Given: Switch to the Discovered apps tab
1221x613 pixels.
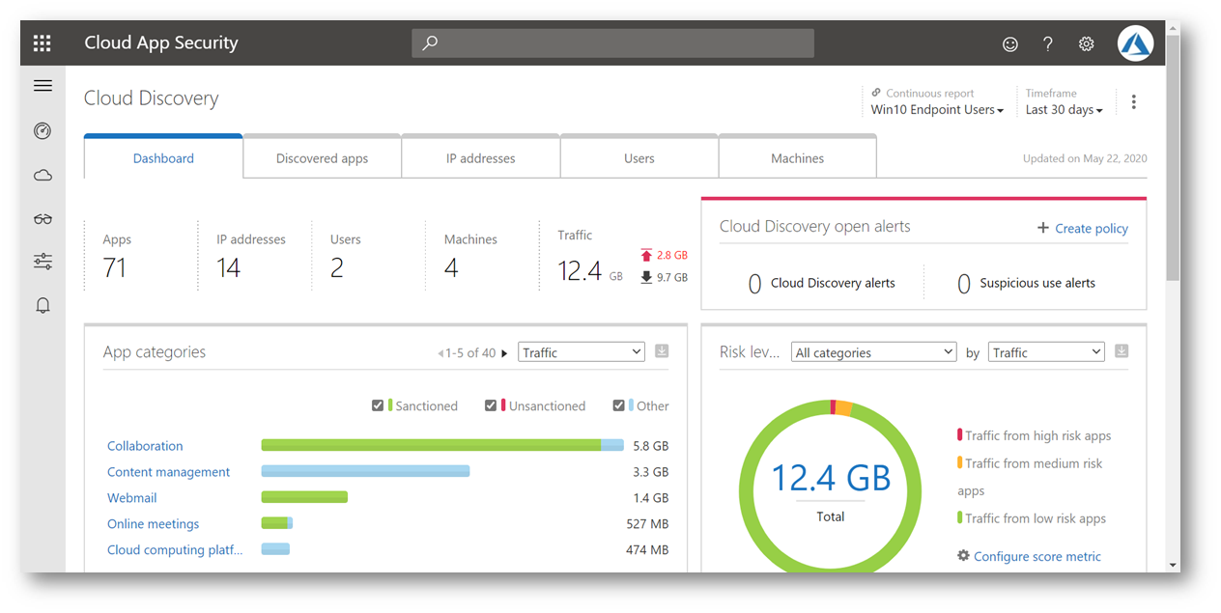Looking at the screenshot, I should 322,158.
